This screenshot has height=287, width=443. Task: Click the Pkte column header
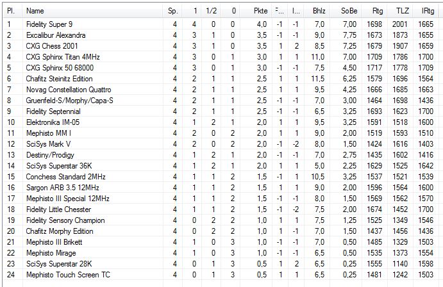click(x=260, y=11)
